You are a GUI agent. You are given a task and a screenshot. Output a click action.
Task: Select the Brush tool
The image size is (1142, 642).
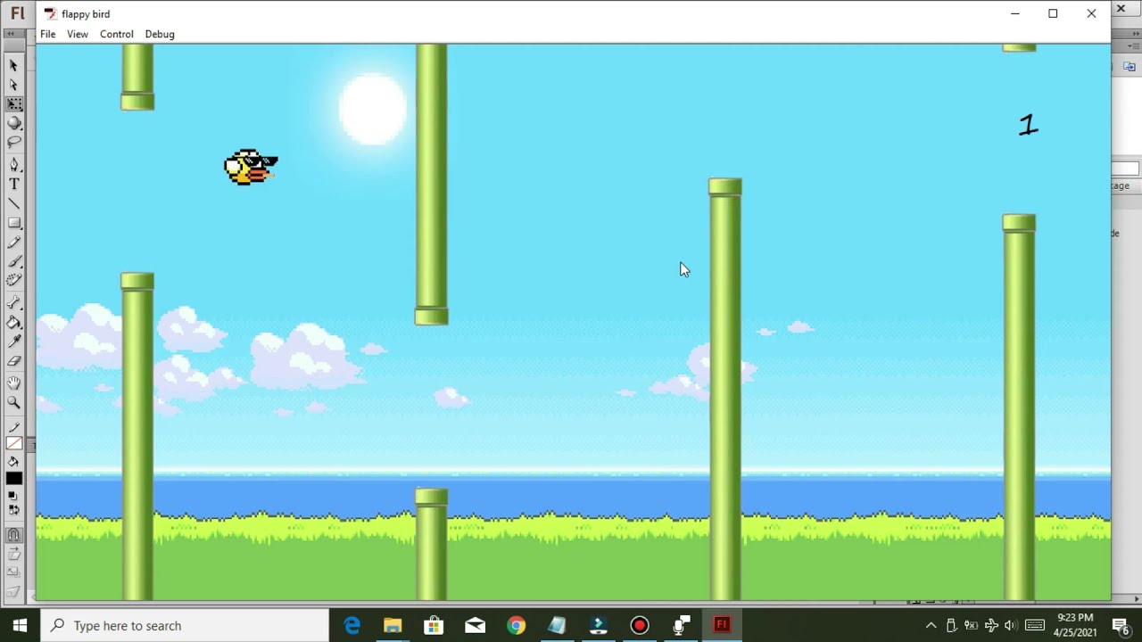pos(13,261)
